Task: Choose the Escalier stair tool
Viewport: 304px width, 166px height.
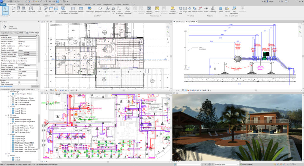Action: (107, 9)
